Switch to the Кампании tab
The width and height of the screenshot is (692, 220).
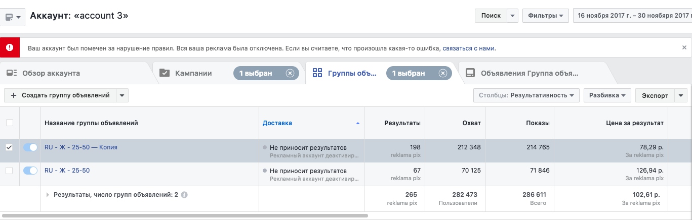click(193, 73)
